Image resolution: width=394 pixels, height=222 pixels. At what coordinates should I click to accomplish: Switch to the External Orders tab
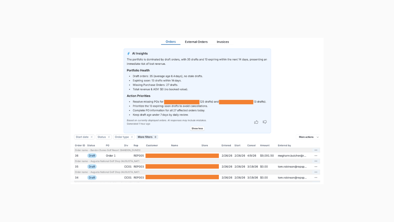[196, 42]
